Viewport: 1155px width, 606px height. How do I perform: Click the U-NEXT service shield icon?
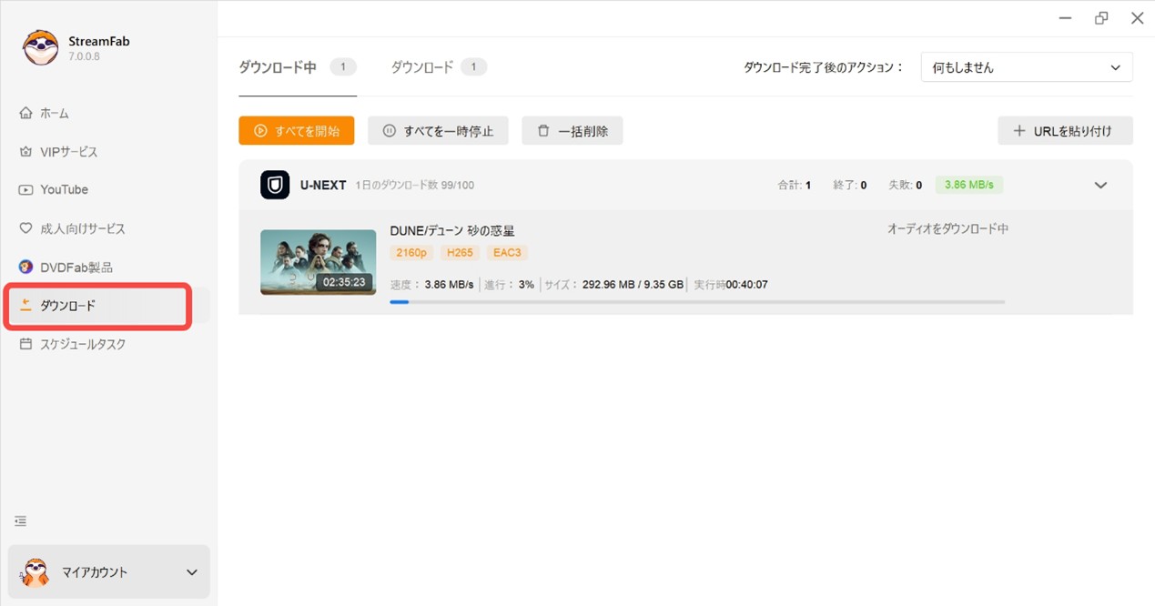[274, 185]
